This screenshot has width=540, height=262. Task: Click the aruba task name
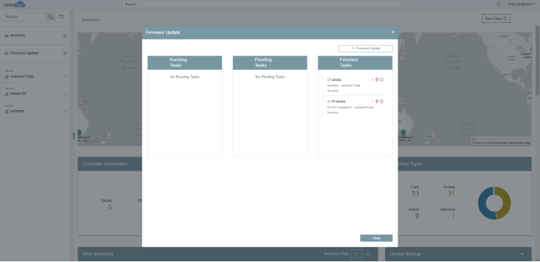336,79
